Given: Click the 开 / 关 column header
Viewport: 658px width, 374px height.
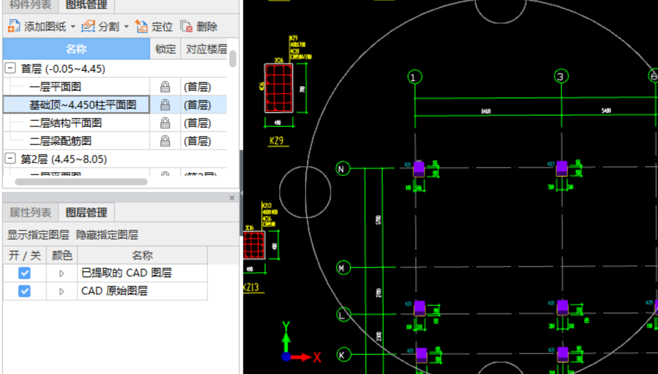Looking at the screenshot, I should [x=24, y=255].
